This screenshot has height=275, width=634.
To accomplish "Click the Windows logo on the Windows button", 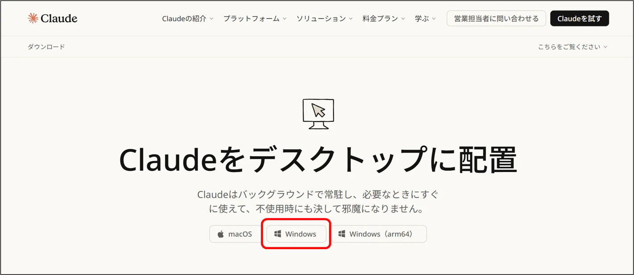I will pos(277,234).
